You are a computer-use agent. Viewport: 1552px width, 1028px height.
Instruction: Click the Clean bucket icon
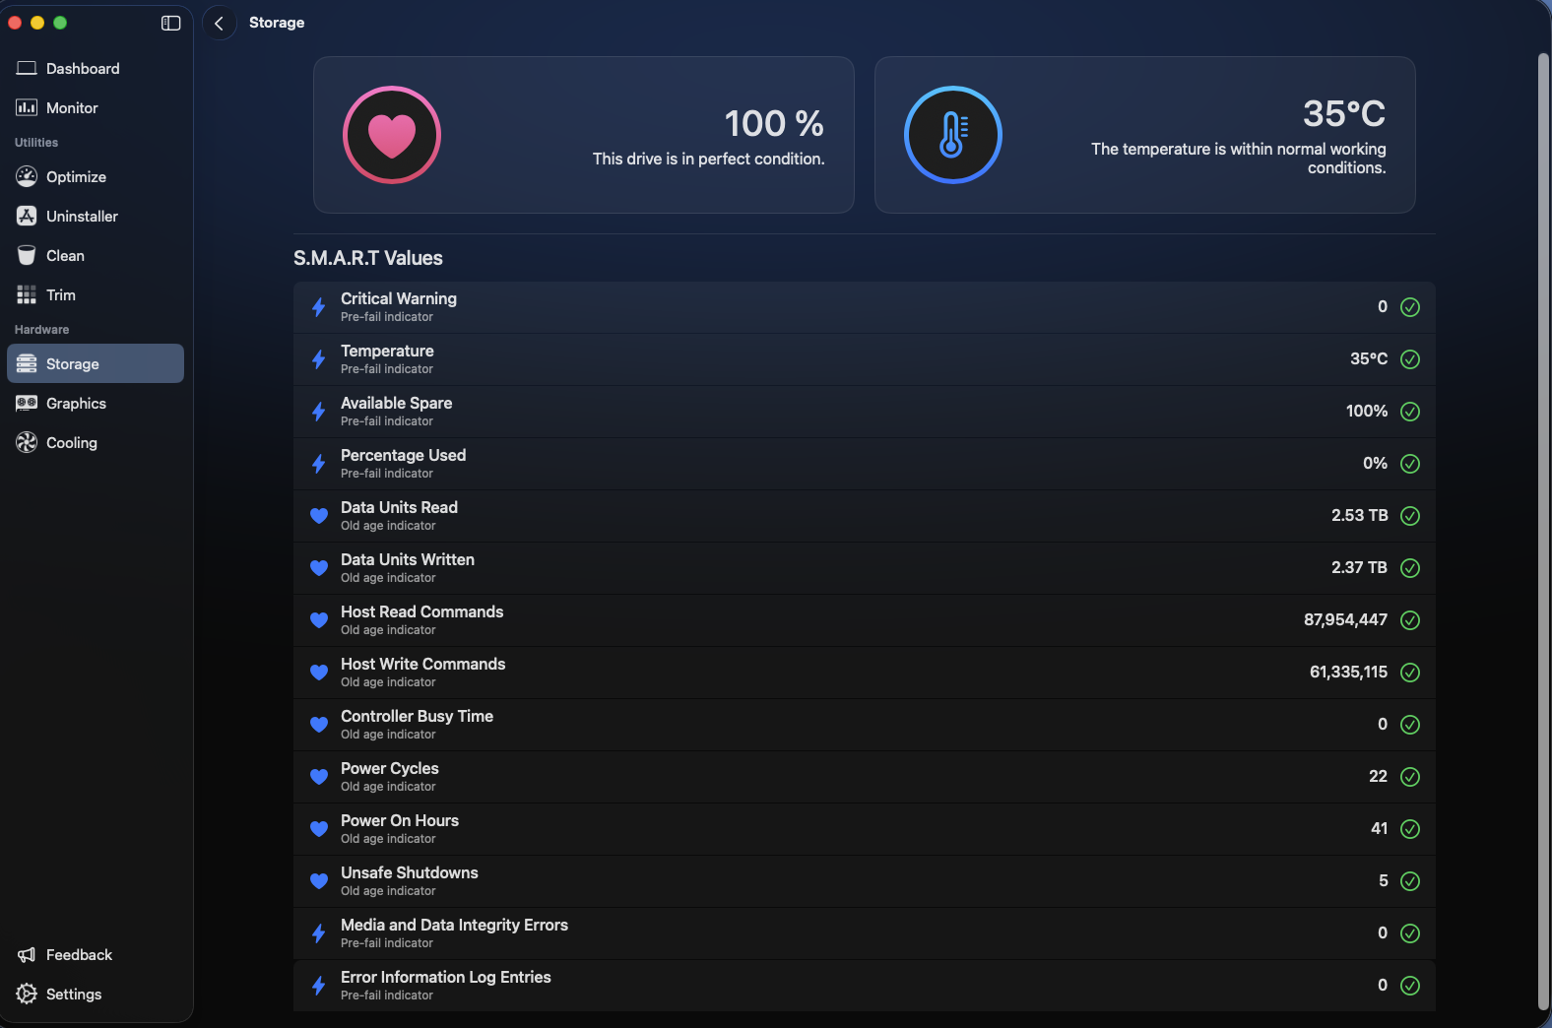pos(27,255)
